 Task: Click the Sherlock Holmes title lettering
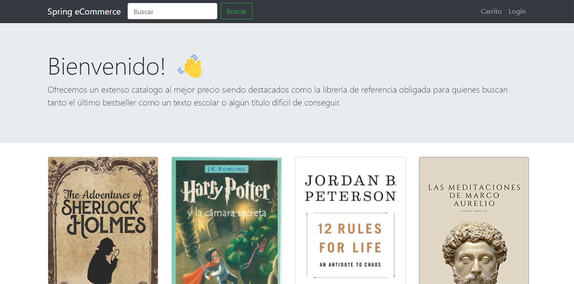pyautogui.click(x=103, y=216)
